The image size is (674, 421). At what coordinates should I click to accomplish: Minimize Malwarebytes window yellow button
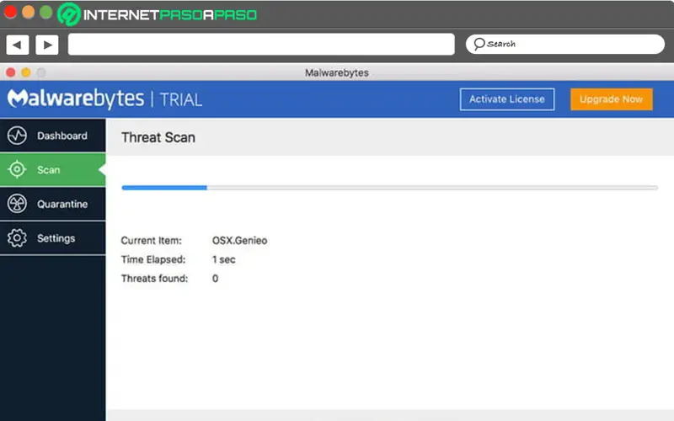pyautogui.click(x=26, y=72)
